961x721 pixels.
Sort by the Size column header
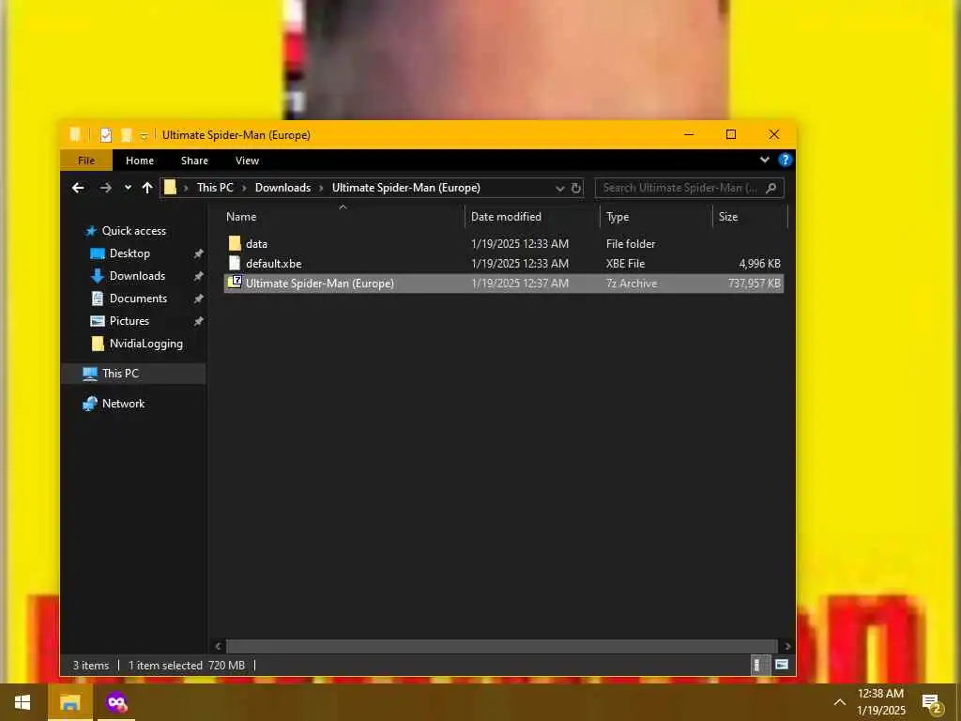click(728, 217)
